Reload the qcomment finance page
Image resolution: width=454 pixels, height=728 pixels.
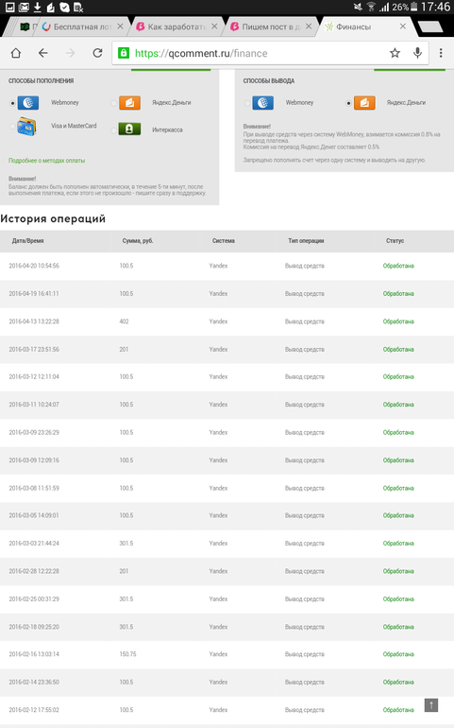click(x=97, y=53)
